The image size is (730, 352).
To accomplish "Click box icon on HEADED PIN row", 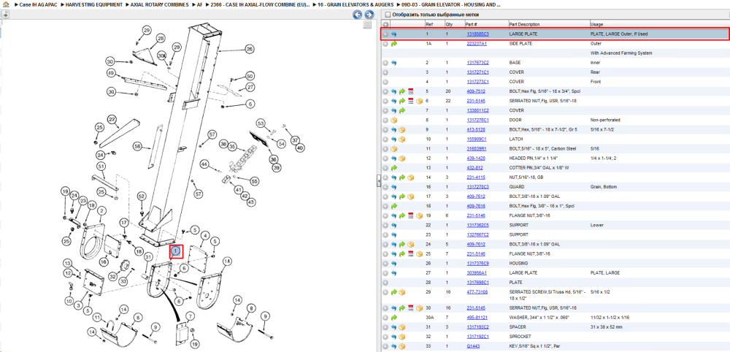I will click(402, 158).
